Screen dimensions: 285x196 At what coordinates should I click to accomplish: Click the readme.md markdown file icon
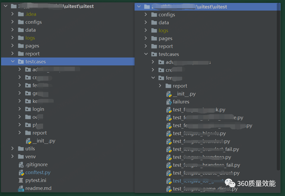click(x=21, y=188)
